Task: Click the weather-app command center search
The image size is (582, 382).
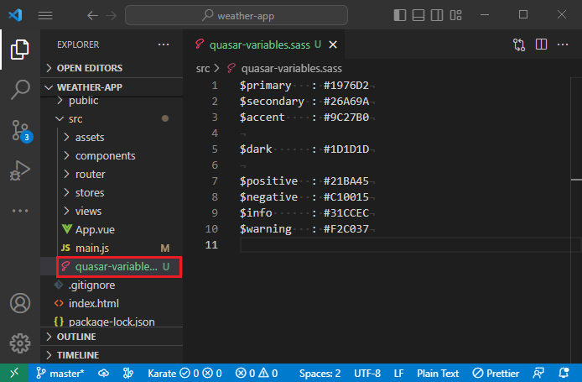Action: tap(236, 15)
